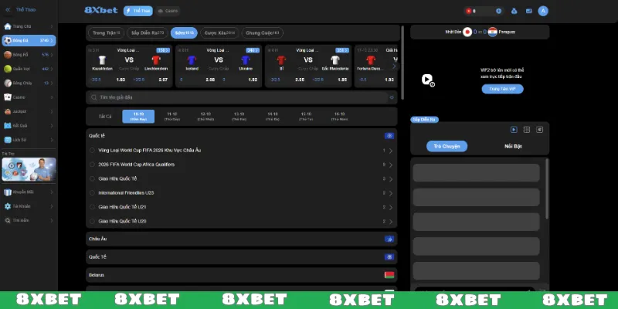The image size is (618, 309).
Task: Open Quần Vợt tennis section icon
Action: 7,69
